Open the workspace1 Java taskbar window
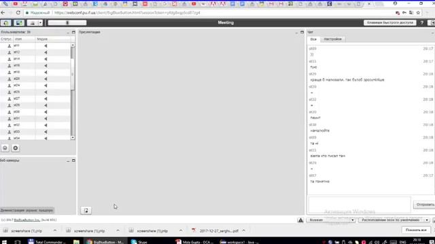Viewport: 435px width, 244px height. click(239, 242)
